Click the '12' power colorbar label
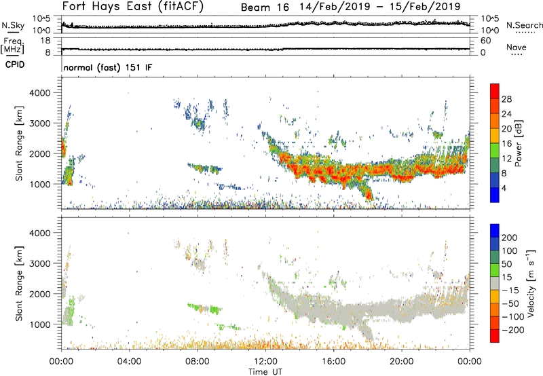The image size is (543, 376). click(x=506, y=159)
